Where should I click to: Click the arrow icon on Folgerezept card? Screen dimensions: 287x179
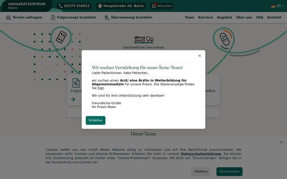tap(73, 99)
